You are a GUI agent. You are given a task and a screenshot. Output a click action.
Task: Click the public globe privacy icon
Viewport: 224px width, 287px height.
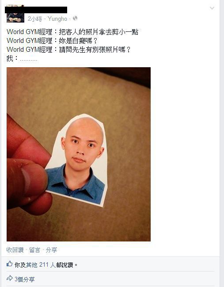tap(75, 18)
